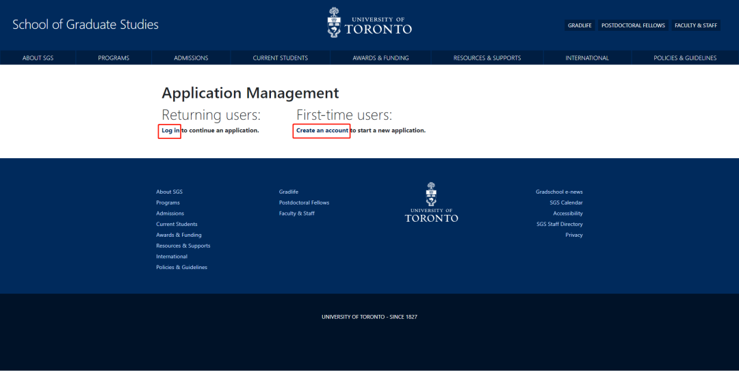The width and height of the screenshot is (739, 373).
Task: Open the footer Postdoctoral Fellows link
Action: point(304,203)
